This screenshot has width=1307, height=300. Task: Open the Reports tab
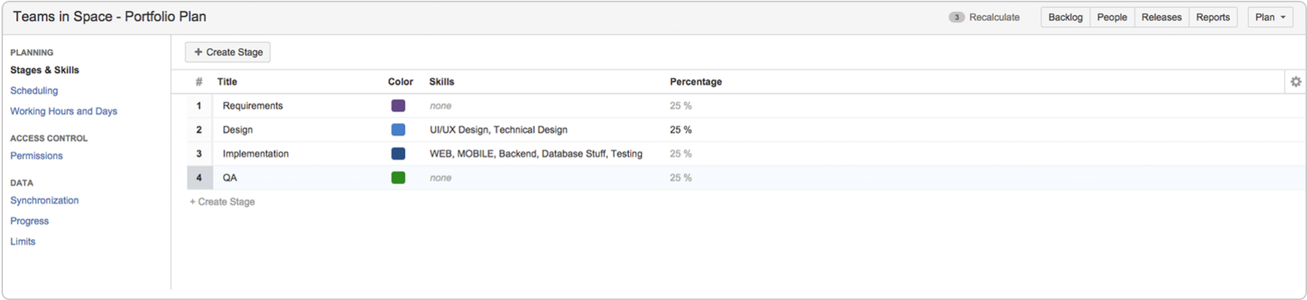tap(1213, 17)
